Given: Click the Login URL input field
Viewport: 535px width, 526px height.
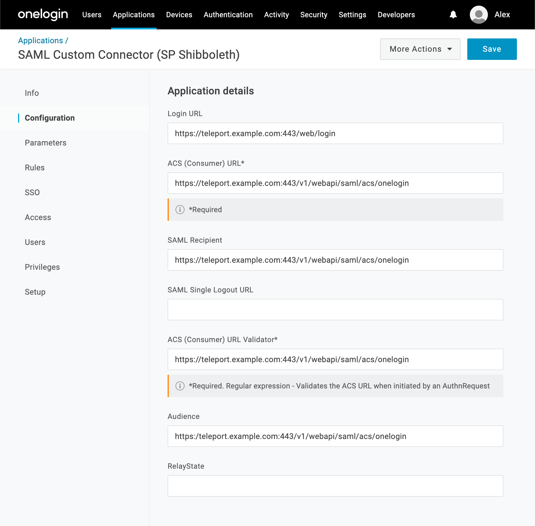Looking at the screenshot, I should click(x=335, y=133).
